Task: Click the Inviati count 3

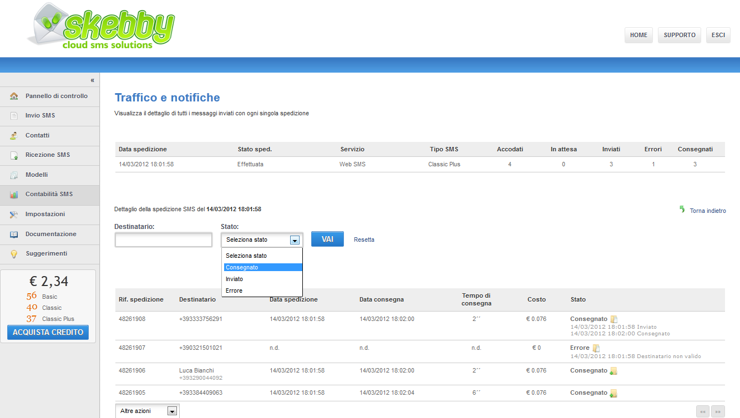Action: [611, 164]
